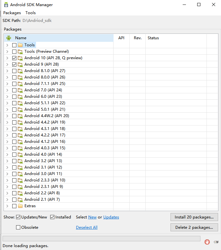Screen dimensions: 221x250
Task: Expand the Android 5.0.1 (API 21) node
Action: click(x=7, y=109)
